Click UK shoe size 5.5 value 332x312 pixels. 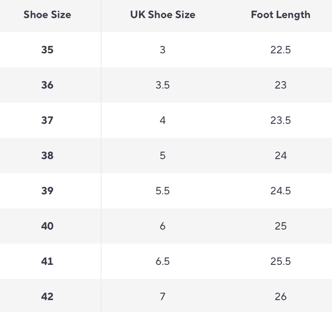point(163,191)
